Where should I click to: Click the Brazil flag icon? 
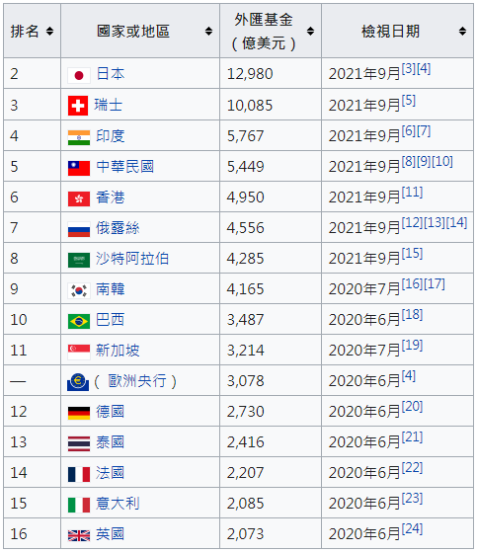[x=79, y=321]
